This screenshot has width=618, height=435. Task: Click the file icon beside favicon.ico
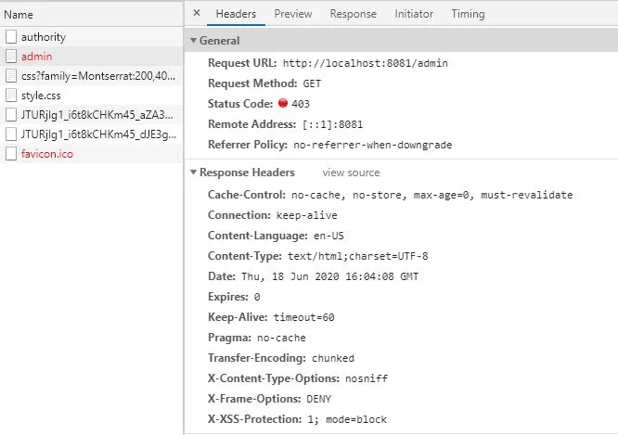11,154
